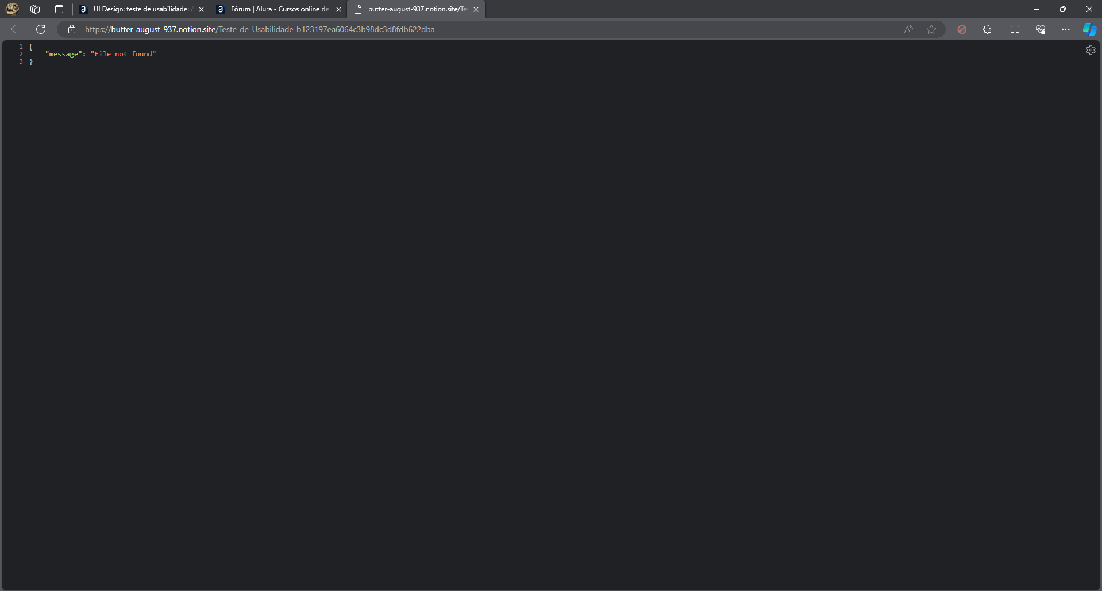
Task: Open JSON viewer settings gear
Action: tap(1091, 50)
